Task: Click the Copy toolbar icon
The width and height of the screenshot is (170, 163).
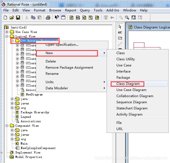Action: click(33, 18)
